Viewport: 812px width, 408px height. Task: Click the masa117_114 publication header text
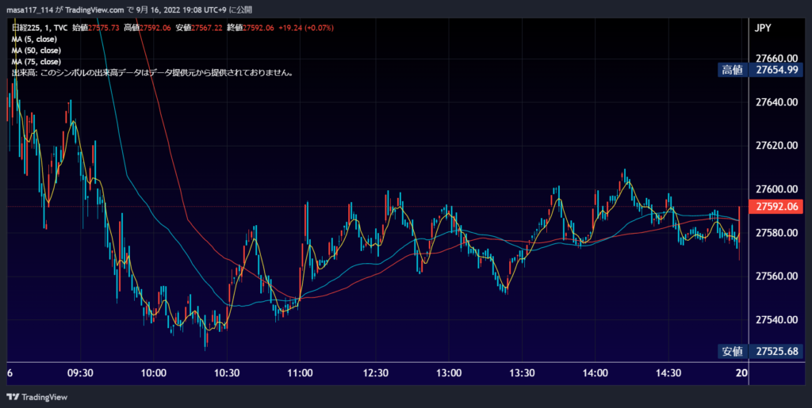pyautogui.click(x=129, y=10)
